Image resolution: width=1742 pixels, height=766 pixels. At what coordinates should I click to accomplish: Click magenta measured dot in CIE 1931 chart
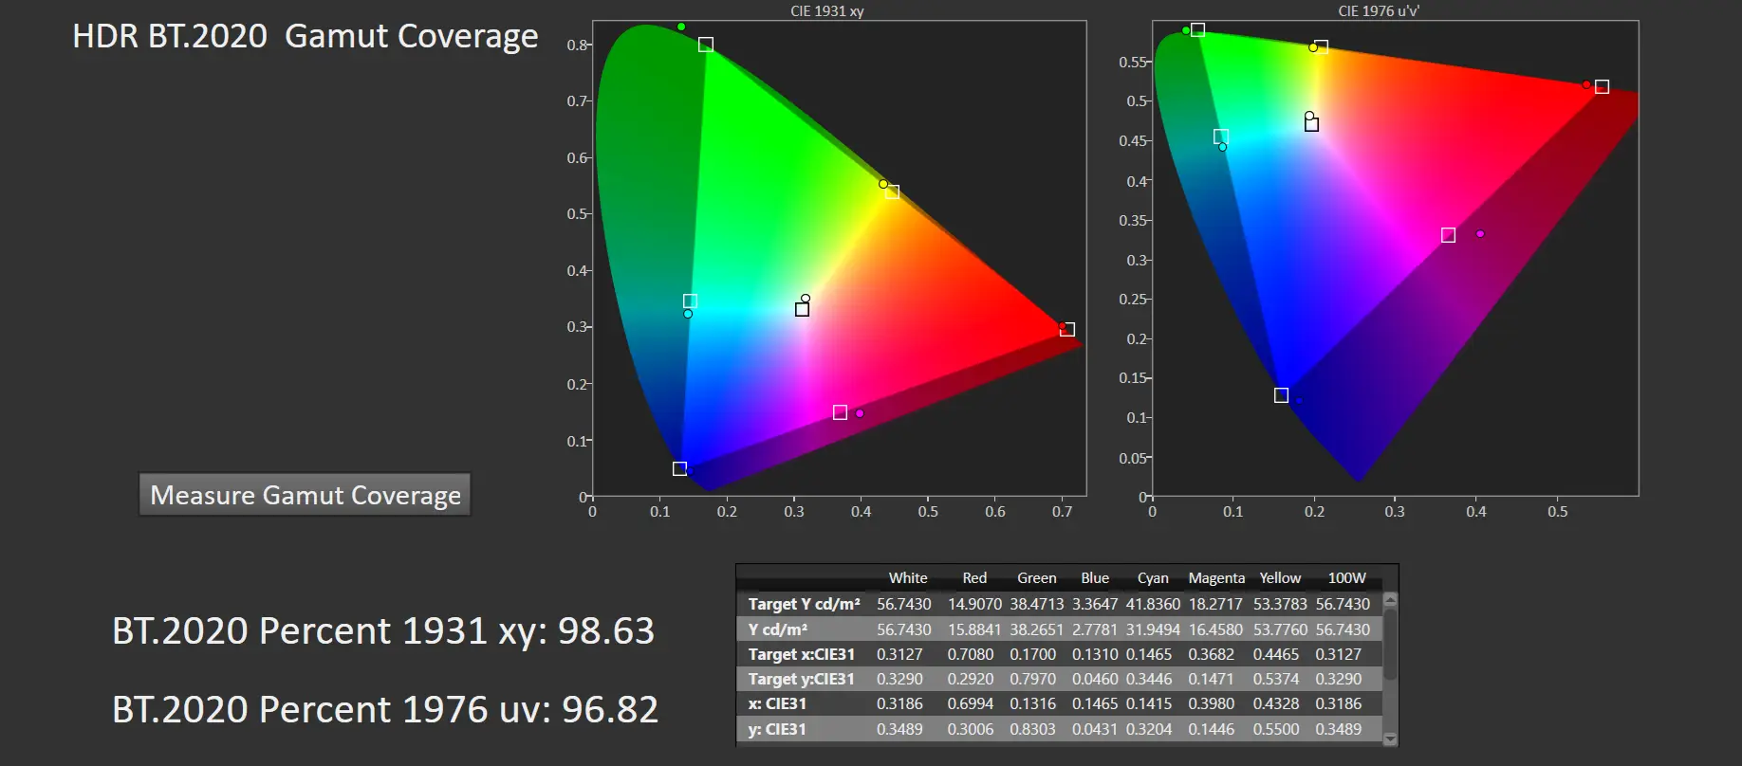click(860, 413)
